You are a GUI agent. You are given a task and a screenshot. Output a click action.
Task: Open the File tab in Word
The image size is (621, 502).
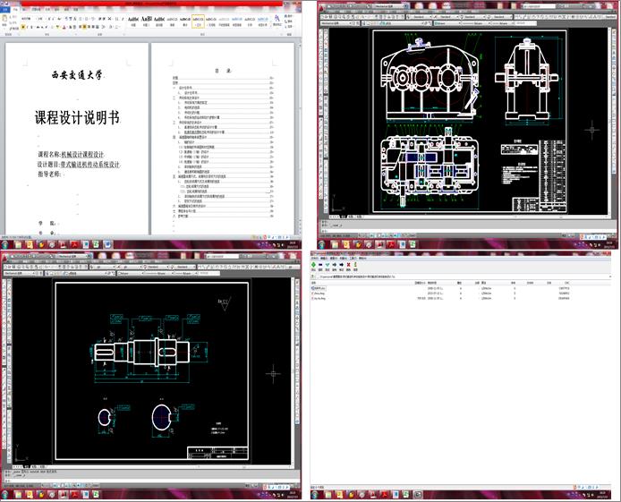tap(7, 9)
